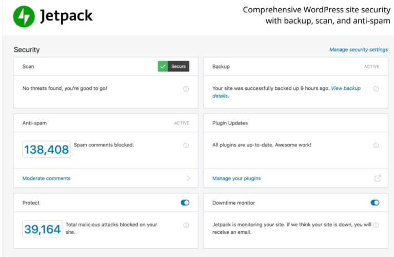Click 'Spam comments blocked.' text
Image resolution: width=394 pixels, height=257 pixels.
pos(104,145)
